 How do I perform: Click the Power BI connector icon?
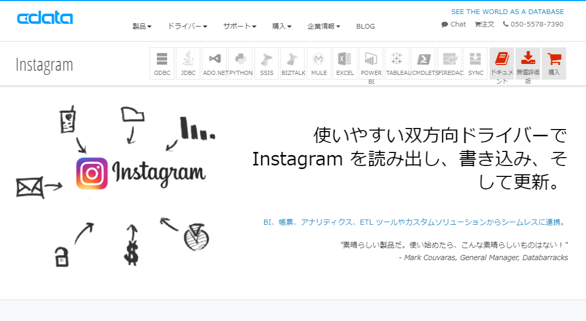click(x=371, y=63)
